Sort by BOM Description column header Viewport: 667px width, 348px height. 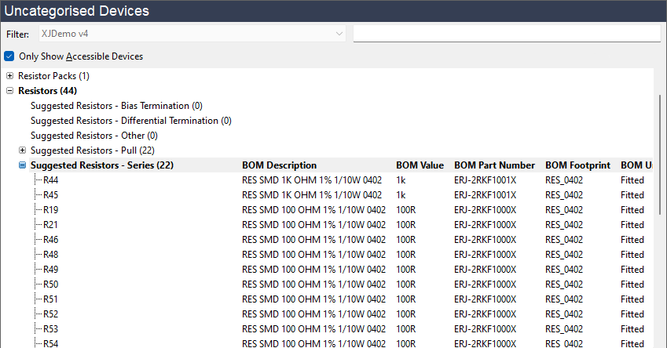279,165
